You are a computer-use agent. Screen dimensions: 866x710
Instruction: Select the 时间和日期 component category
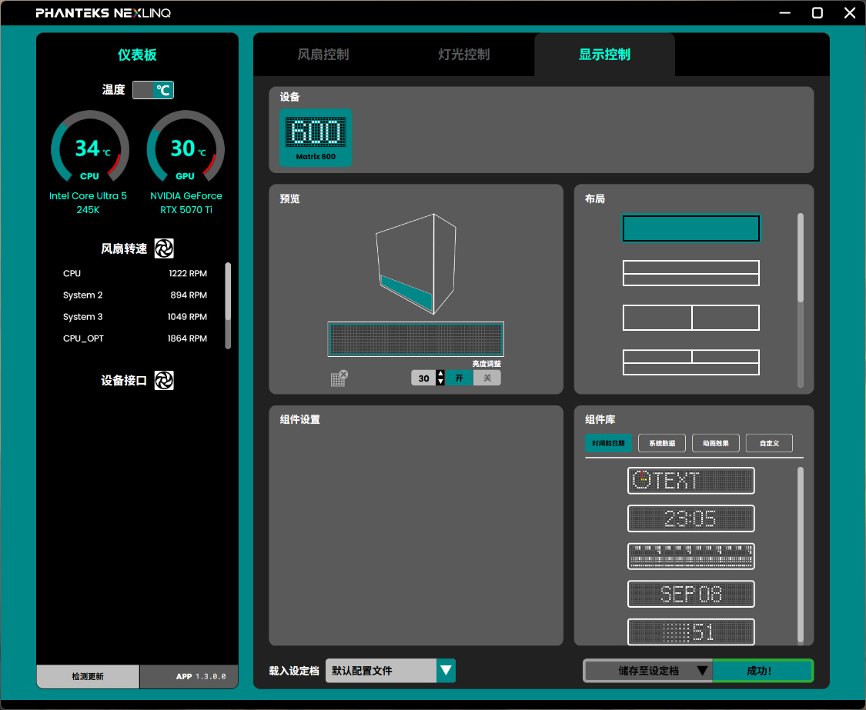coord(608,443)
